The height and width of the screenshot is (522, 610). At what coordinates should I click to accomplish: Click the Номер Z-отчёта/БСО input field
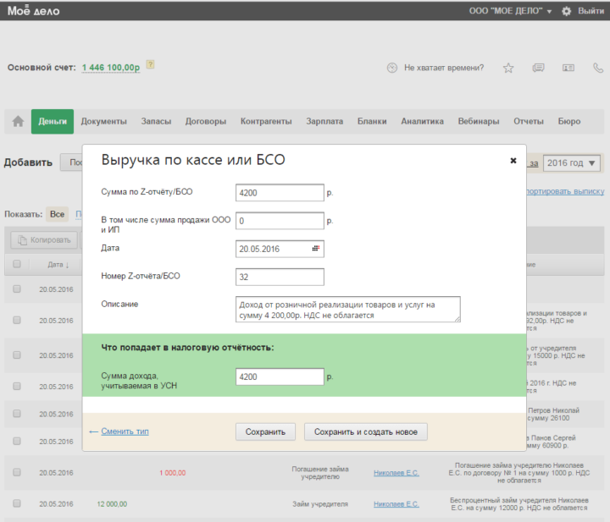tap(280, 277)
